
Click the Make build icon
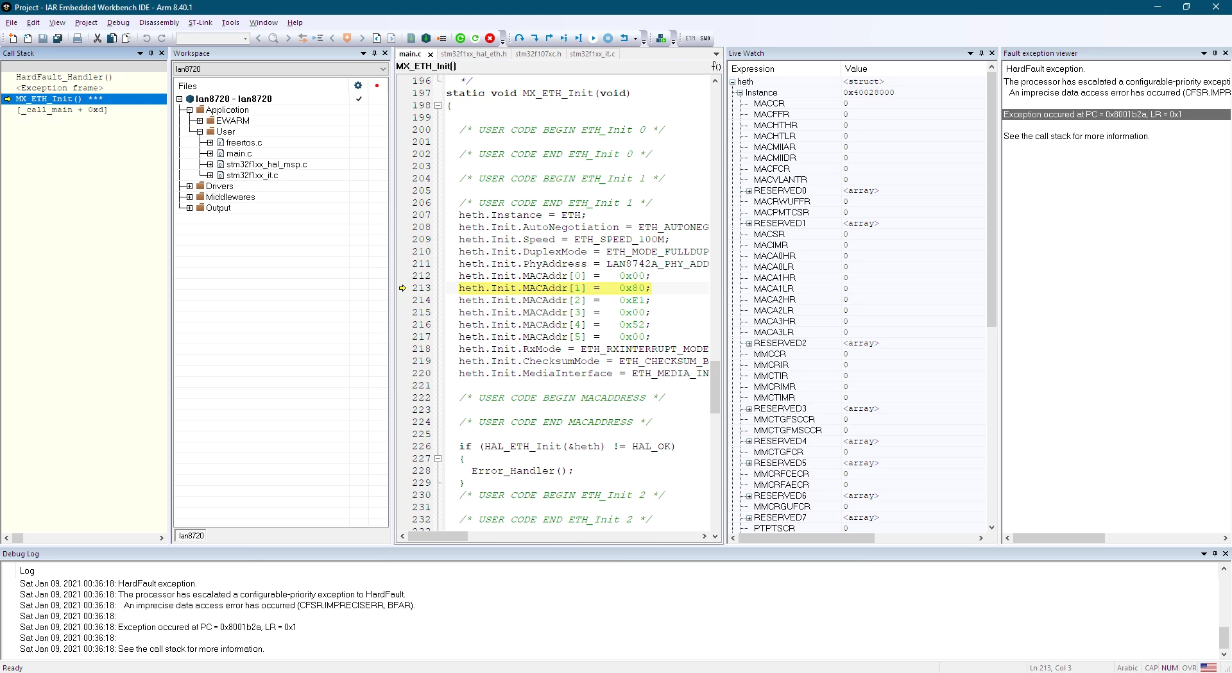[x=426, y=38]
